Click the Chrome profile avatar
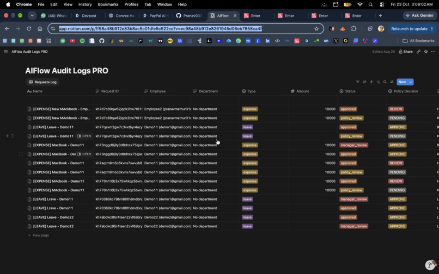The width and height of the screenshot is (439, 274). [x=381, y=28]
